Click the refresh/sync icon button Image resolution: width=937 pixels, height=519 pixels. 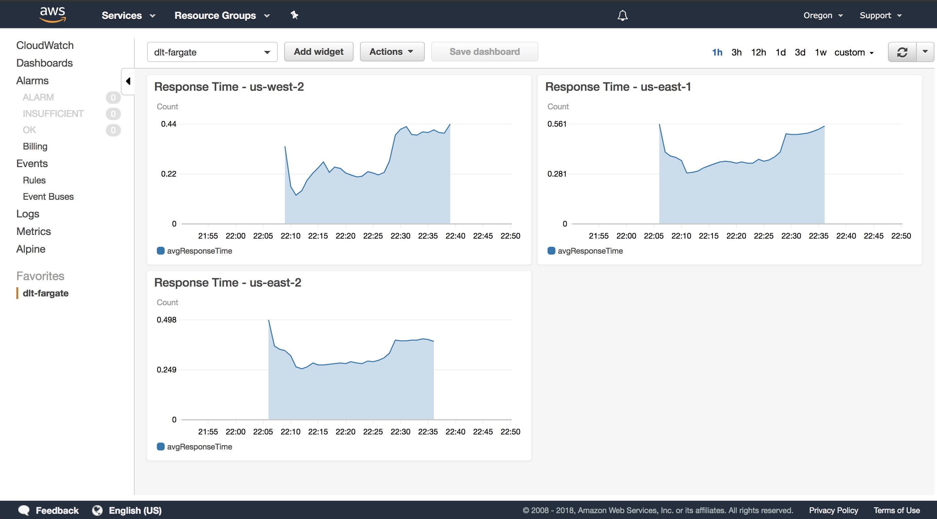902,51
